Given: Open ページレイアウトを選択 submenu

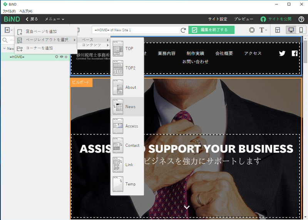Looking at the screenshot, I should coord(46,40).
